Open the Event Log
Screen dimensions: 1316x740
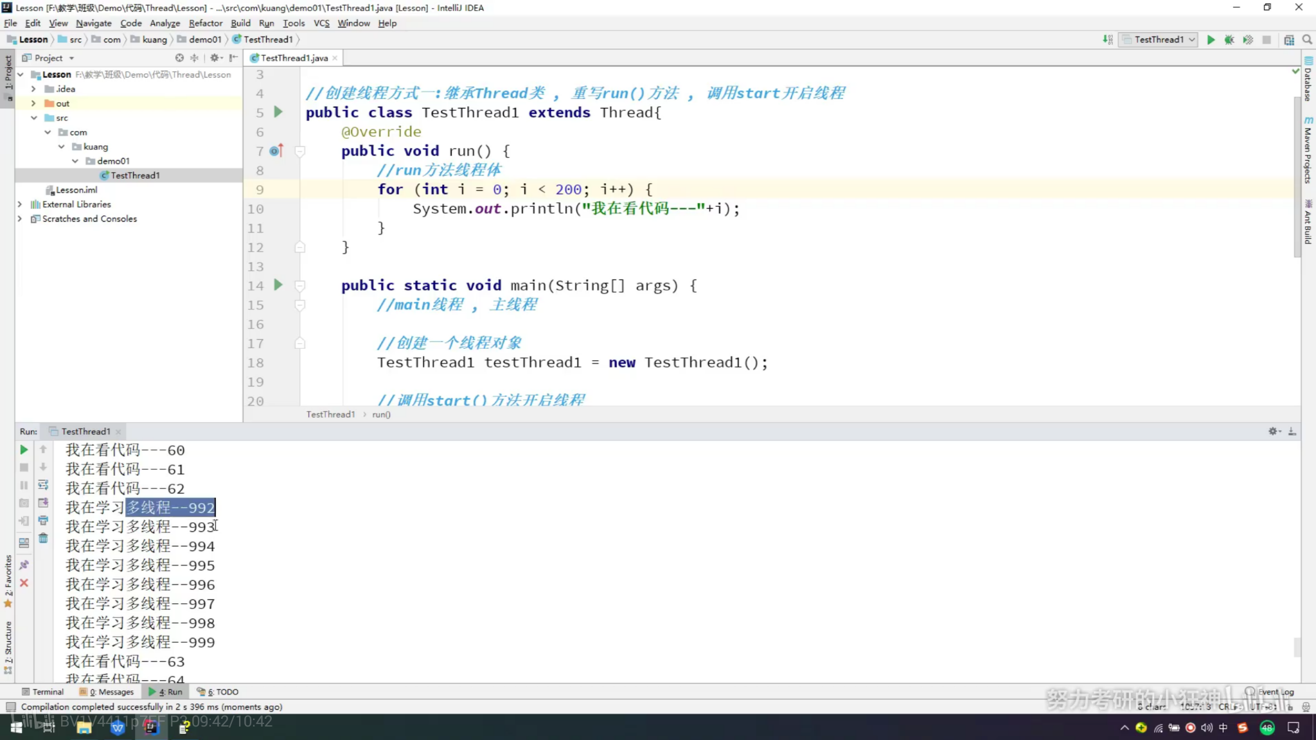coord(1270,692)
